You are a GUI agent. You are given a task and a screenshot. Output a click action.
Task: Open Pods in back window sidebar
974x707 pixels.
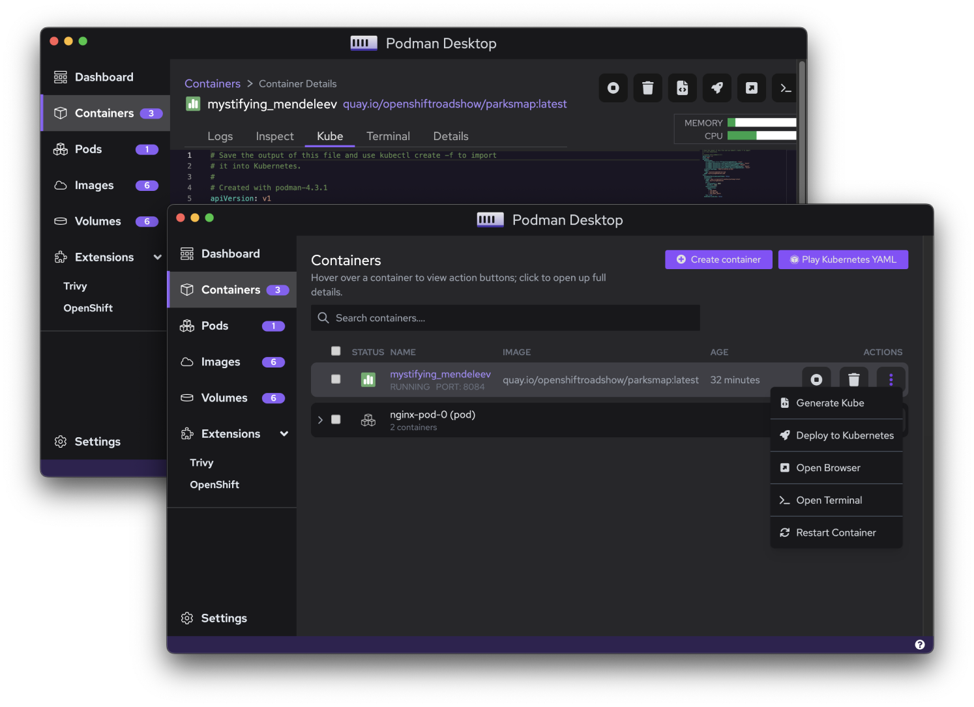(105, 149)
